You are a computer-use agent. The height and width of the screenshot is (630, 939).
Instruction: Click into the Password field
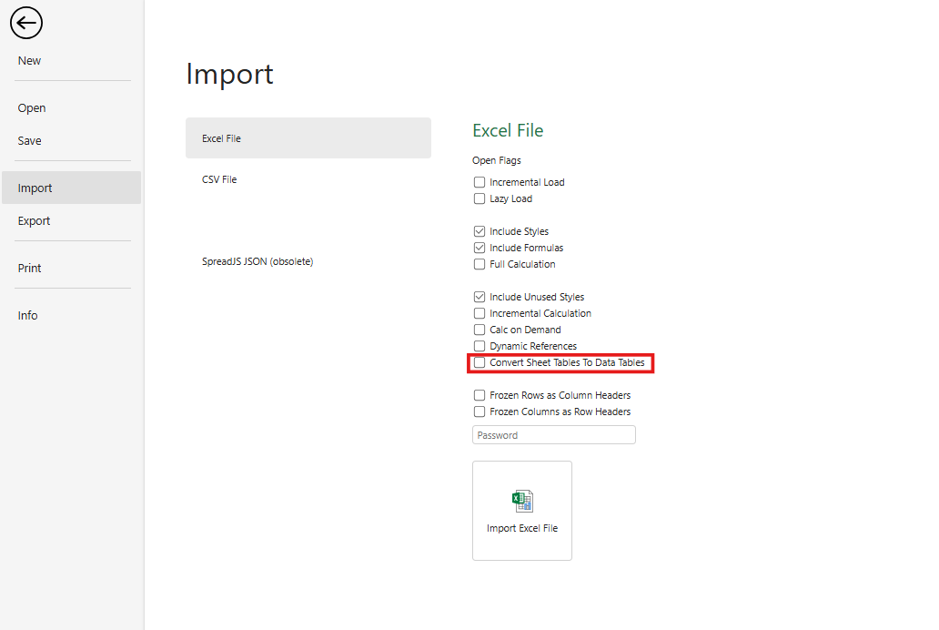pyautogui.click(x=554, y=435)
